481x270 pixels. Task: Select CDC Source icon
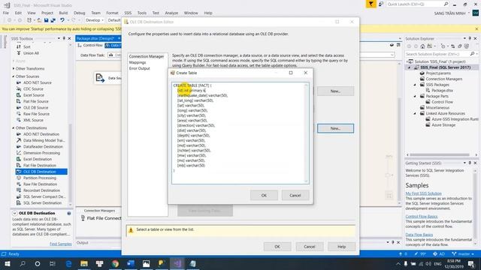point(19,88)
